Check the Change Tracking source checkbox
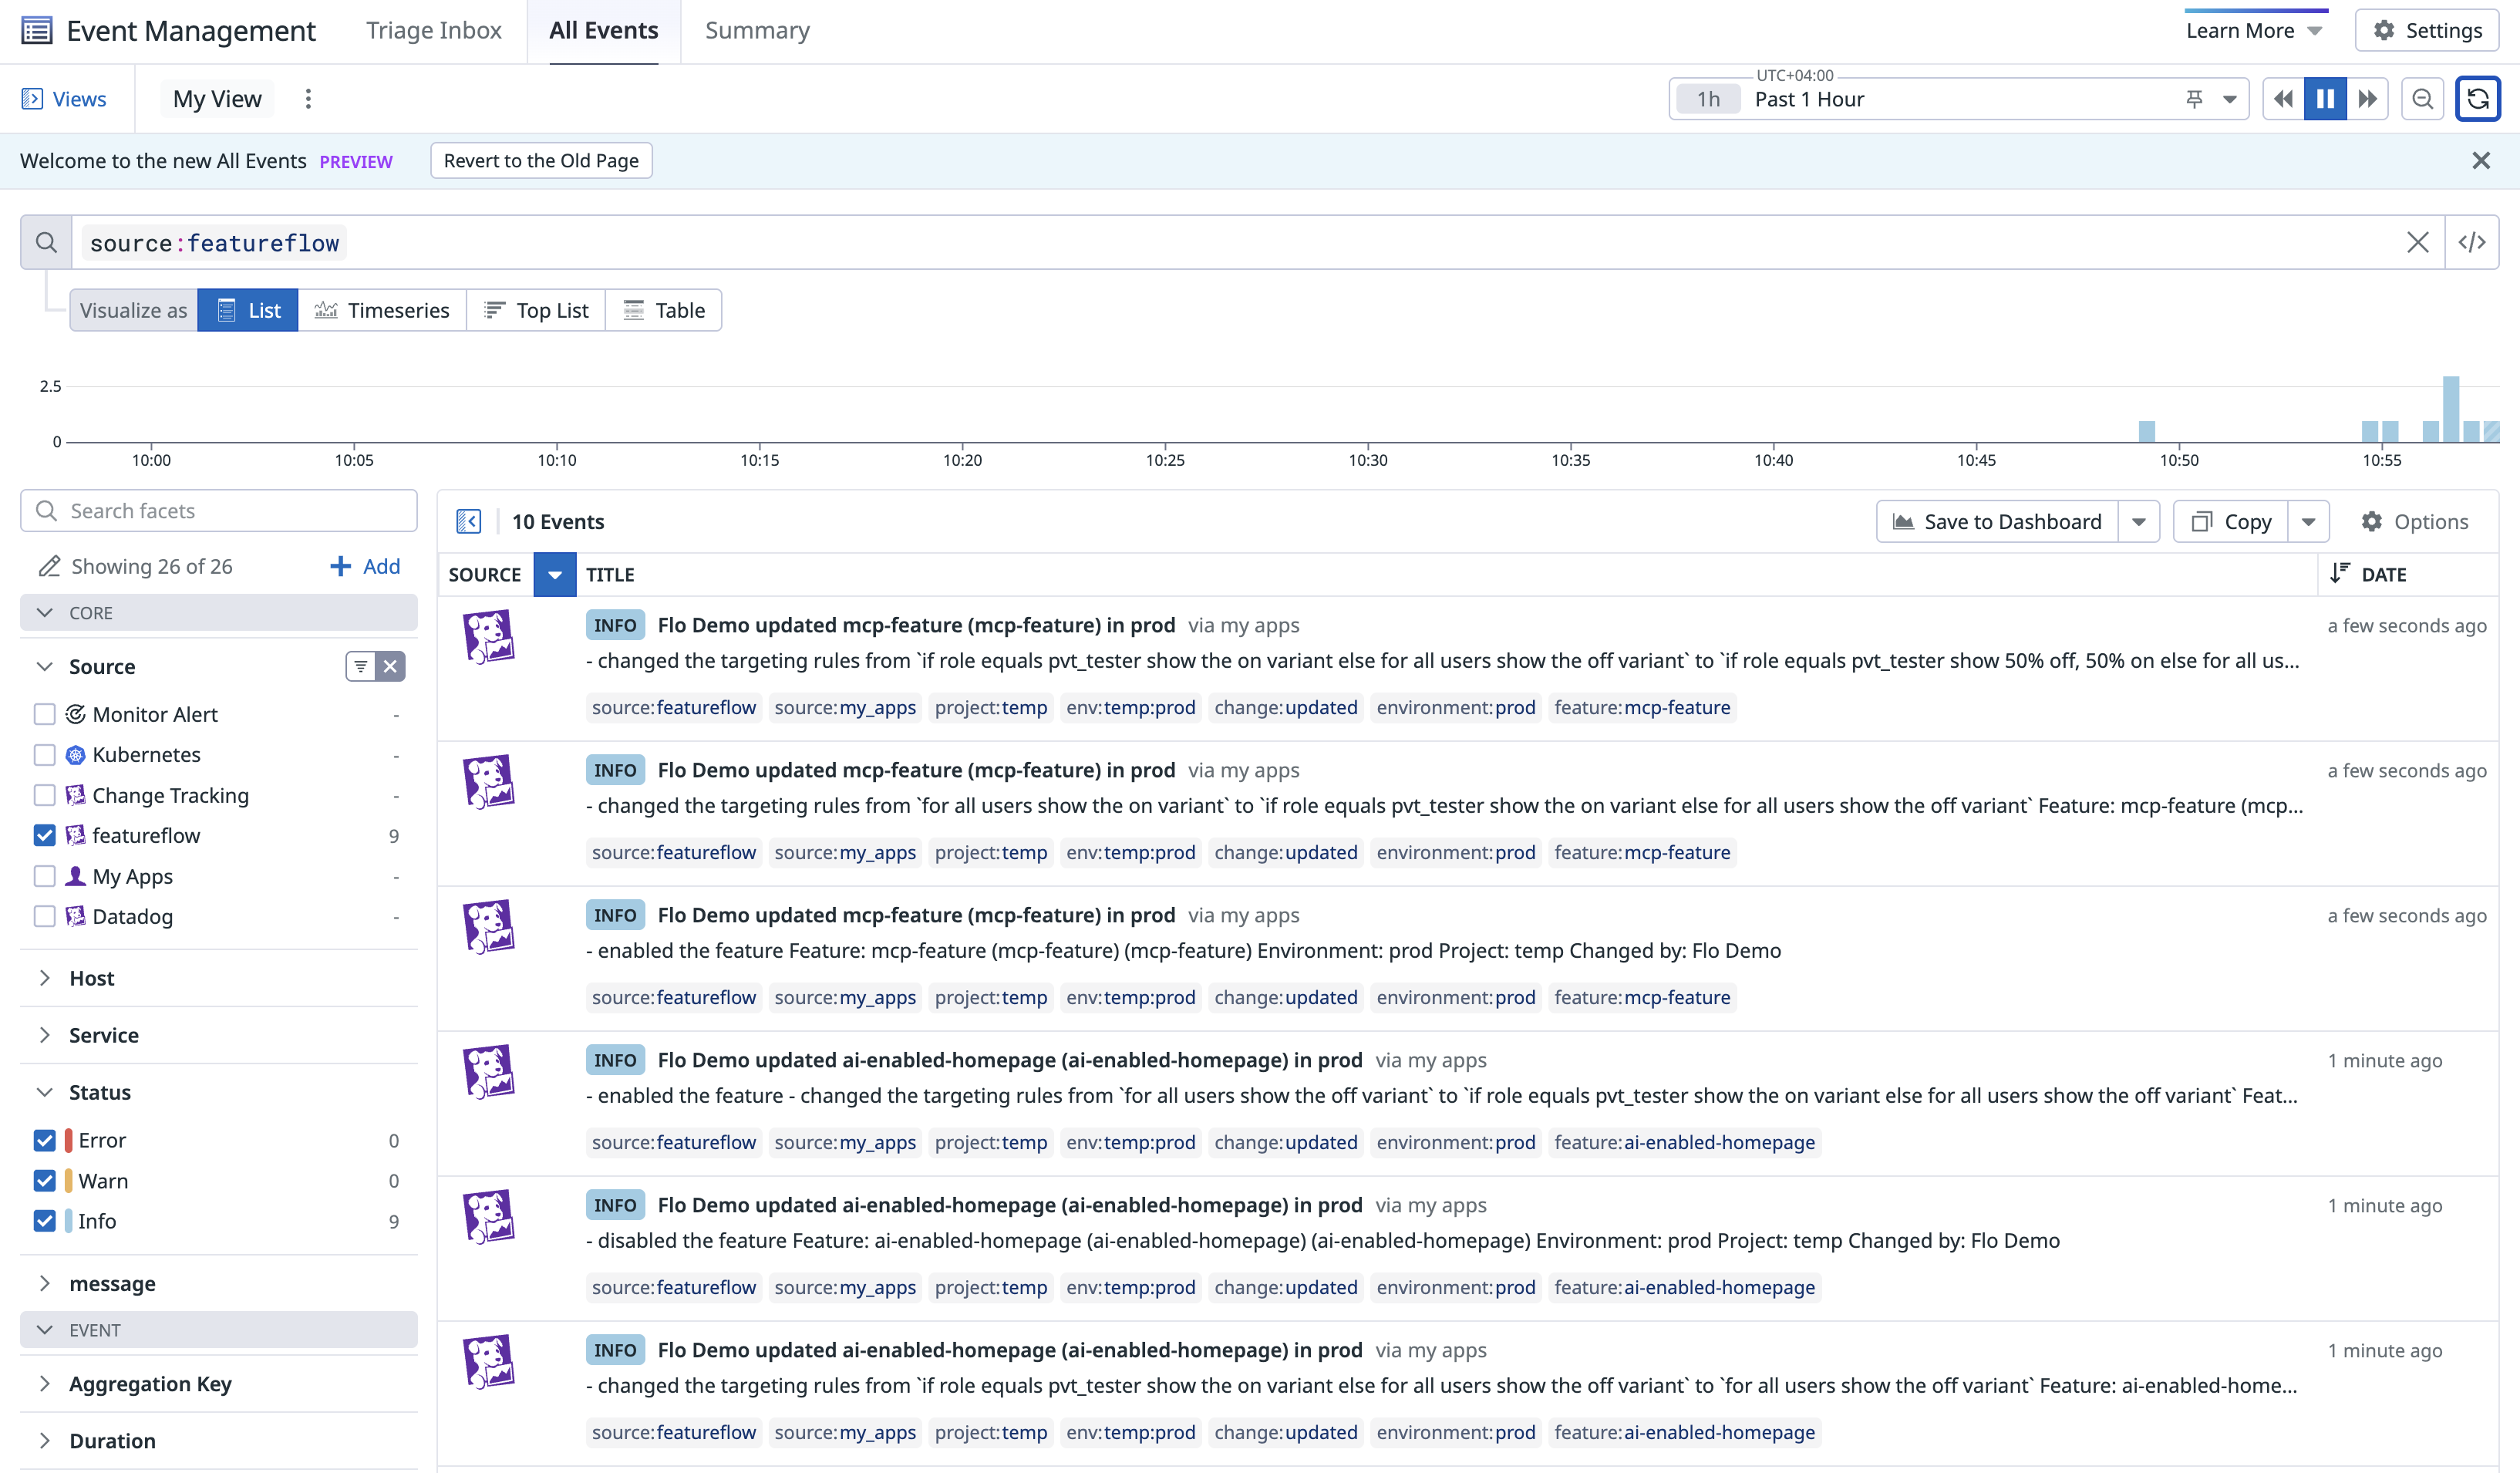This screenshot has width=2520, height=1473. [44, 795]
